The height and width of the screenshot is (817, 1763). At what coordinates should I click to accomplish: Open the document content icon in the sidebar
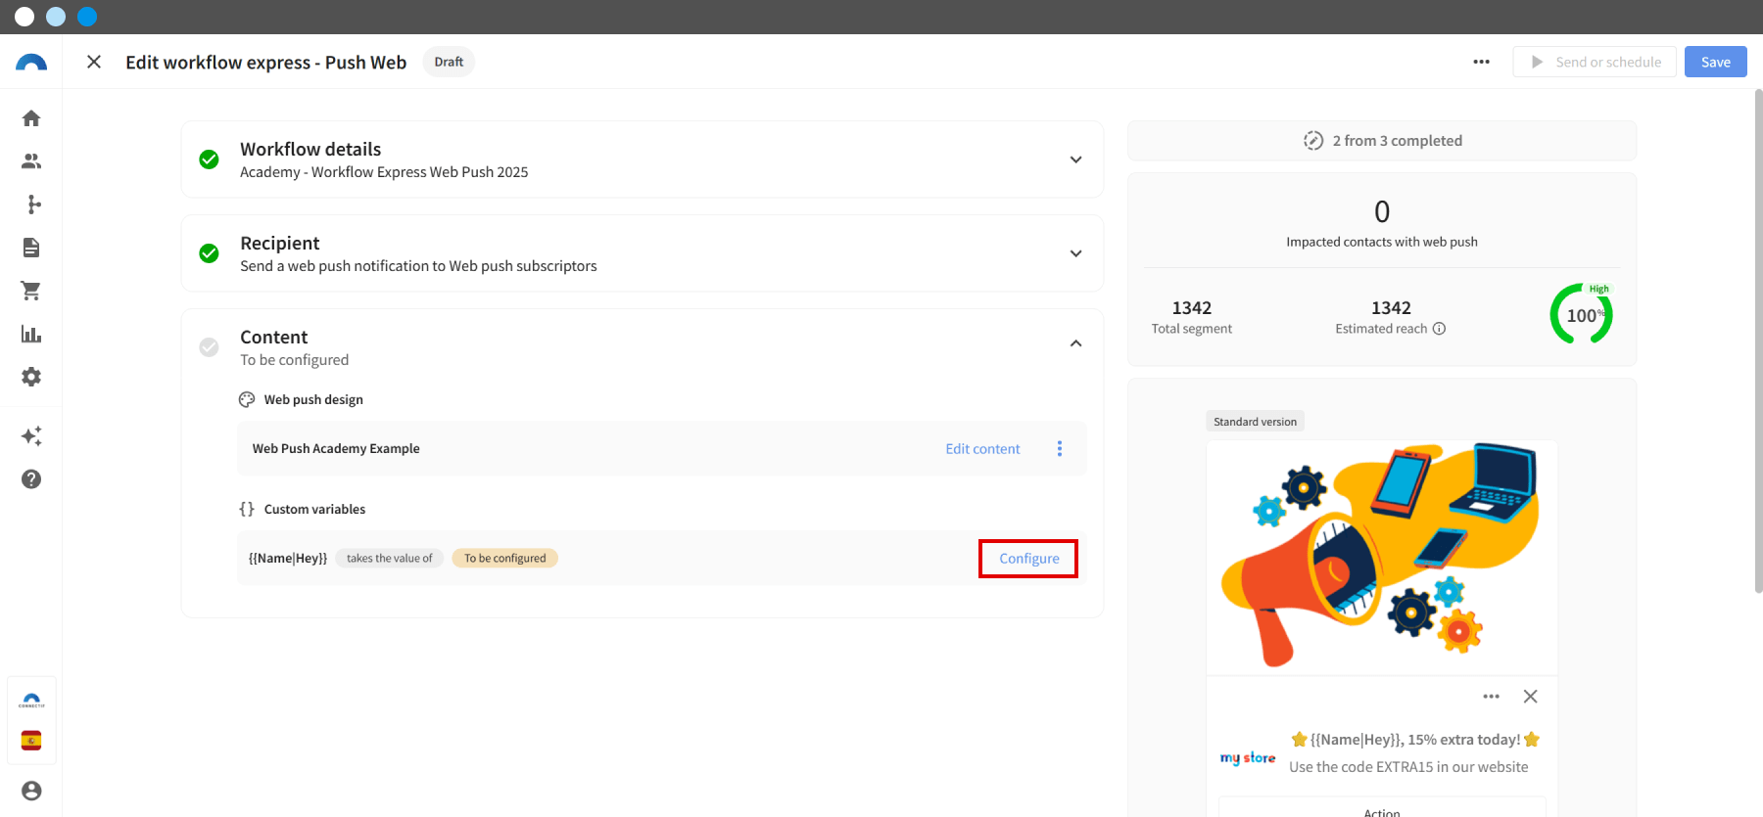tap(31, 248)
